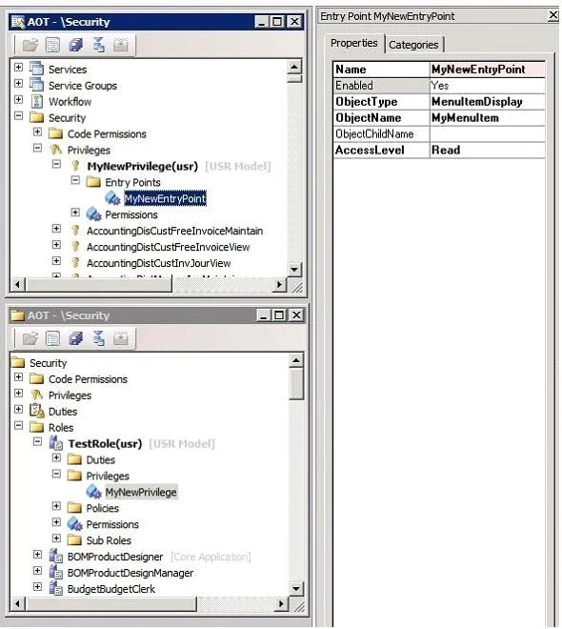Click the Save all icon in top AOT toolbar

coord(76,45)
